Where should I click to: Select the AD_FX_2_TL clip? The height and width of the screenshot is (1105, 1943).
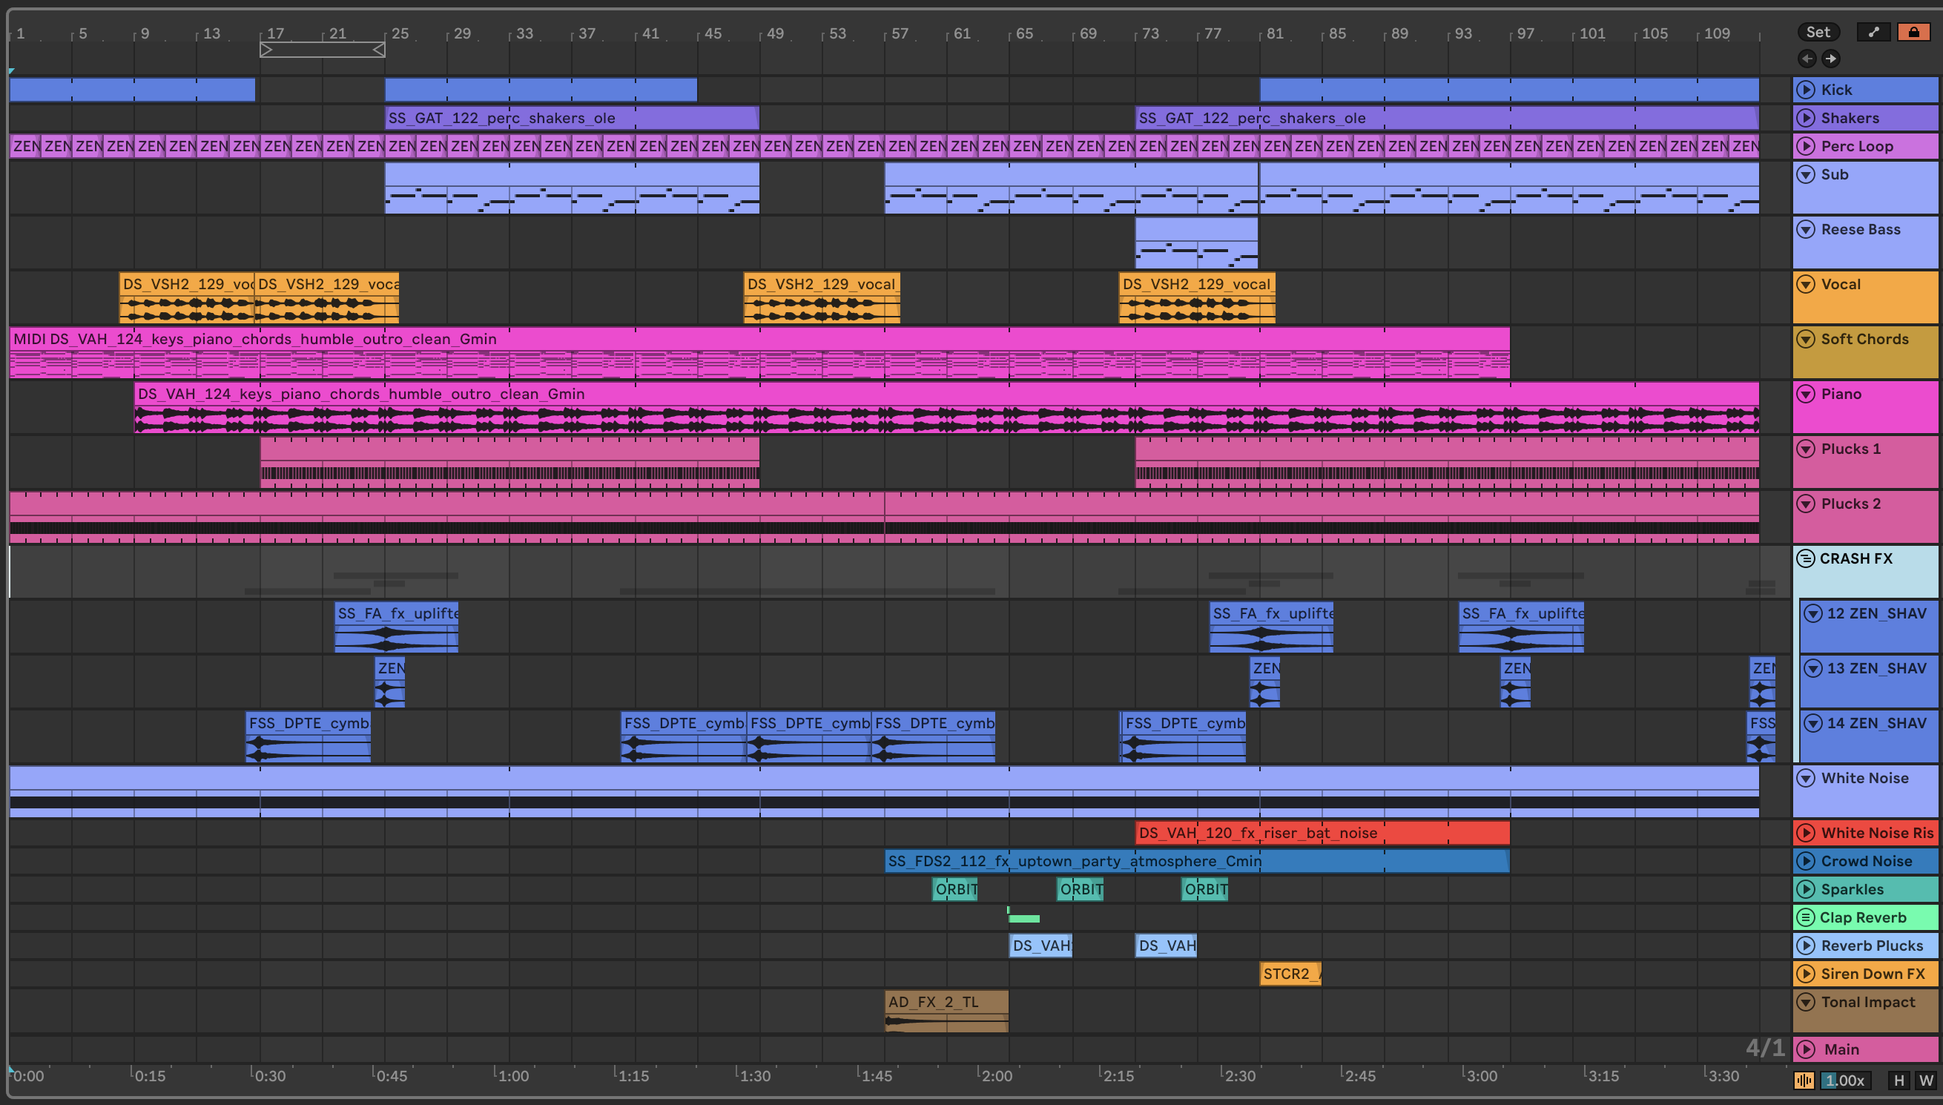[947, 1011]
